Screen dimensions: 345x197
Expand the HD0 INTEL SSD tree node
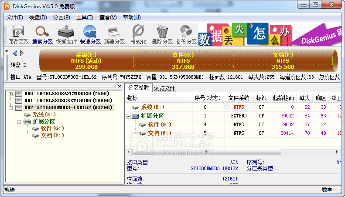click(11, 93)
